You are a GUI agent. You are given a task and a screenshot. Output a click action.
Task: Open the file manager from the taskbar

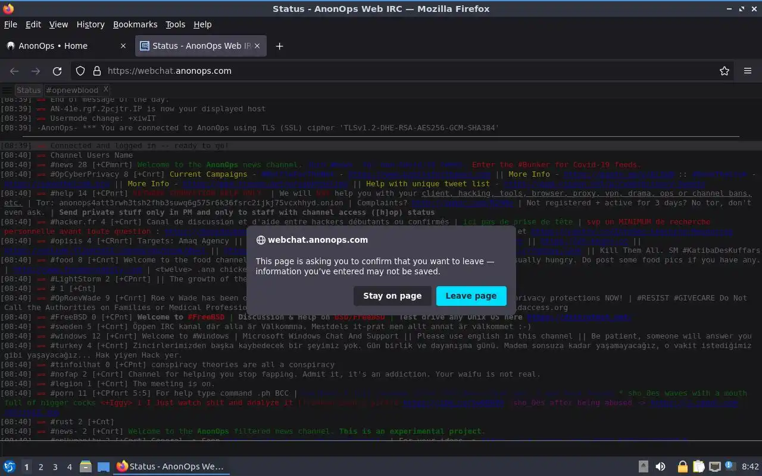pyautogui.click(x=86, y=466)
